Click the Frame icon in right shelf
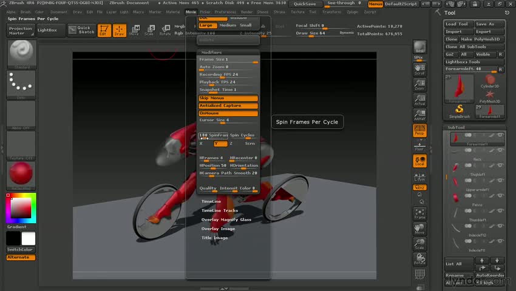The height and width of the screenshot is (291, 516). (x=419, y=213)
